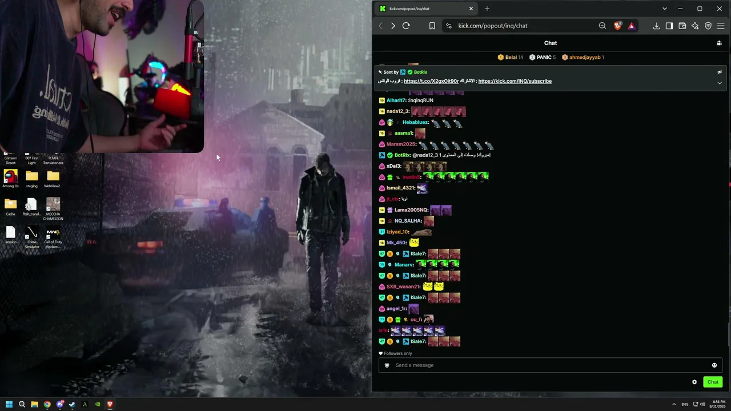The height and width of the screenshot is (411, 731).
Task: Select the session file on desktop
Action: coord(10,235)
